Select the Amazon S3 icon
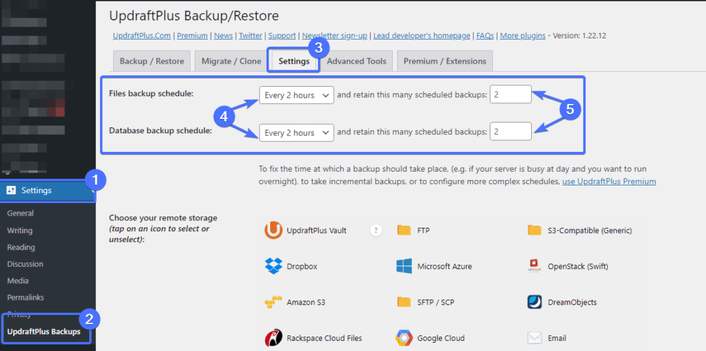This screenshot has width=706, height=351. pyautogui.click(x=273, y=302)
